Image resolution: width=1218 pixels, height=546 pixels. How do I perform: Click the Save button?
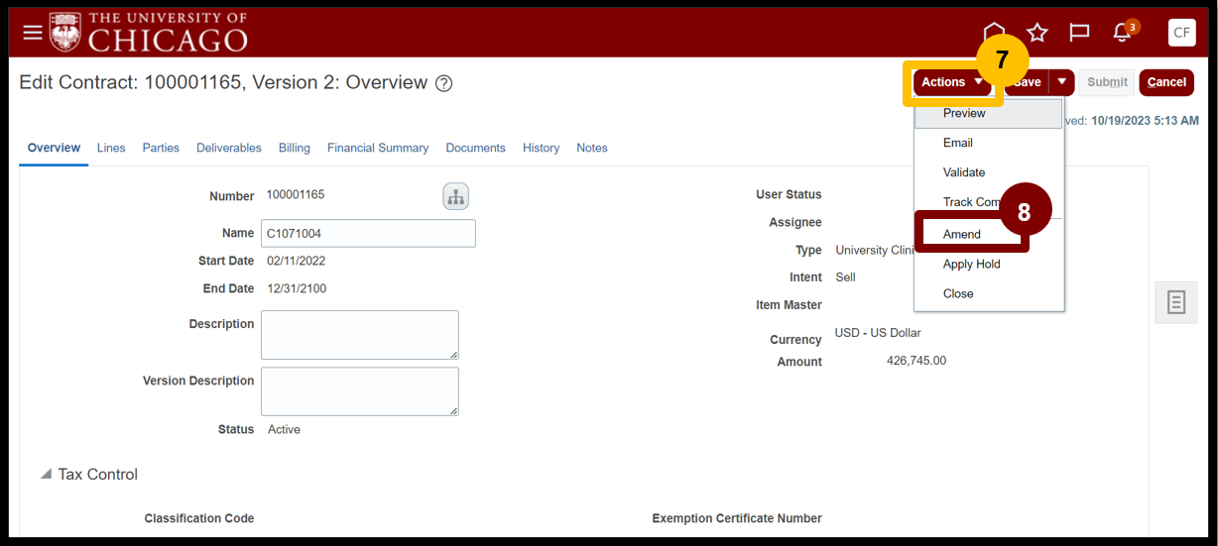1028,82
